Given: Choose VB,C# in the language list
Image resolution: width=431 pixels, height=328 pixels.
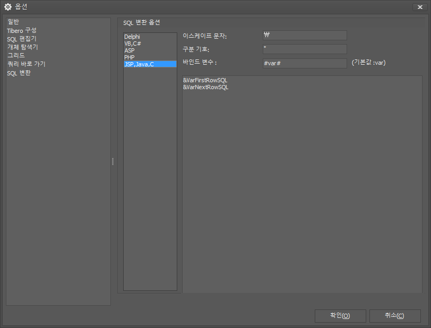Looking at the screenshot, I should [x=150, y=44].
